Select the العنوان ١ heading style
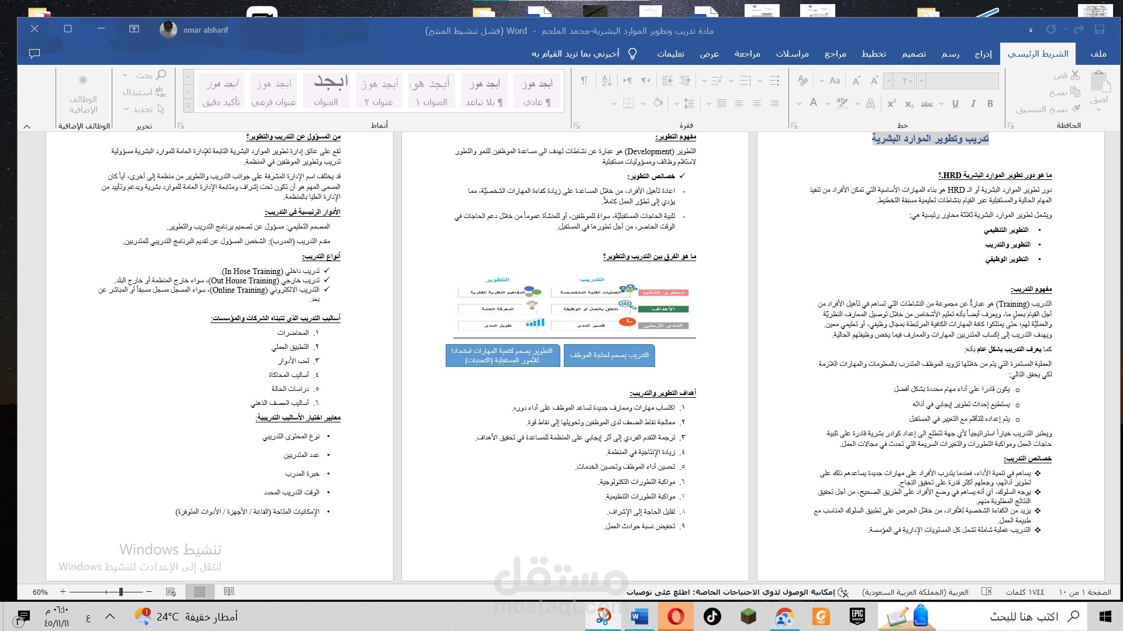 click(432, 92)
